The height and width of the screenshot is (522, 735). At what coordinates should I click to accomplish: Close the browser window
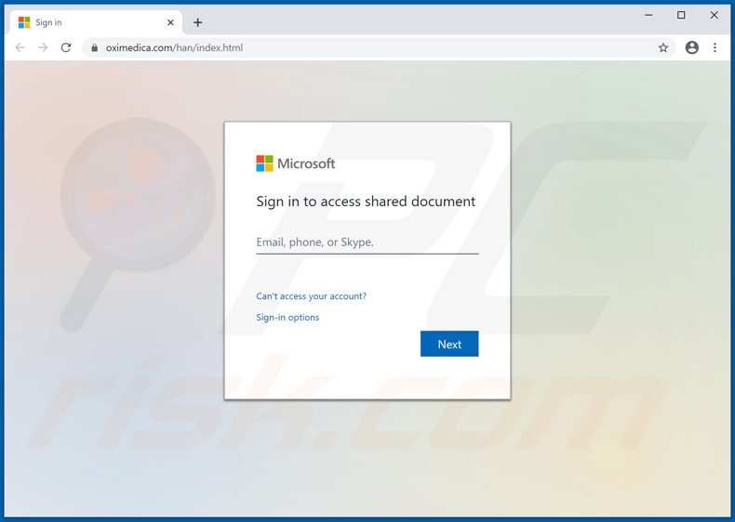coord(714,15)
